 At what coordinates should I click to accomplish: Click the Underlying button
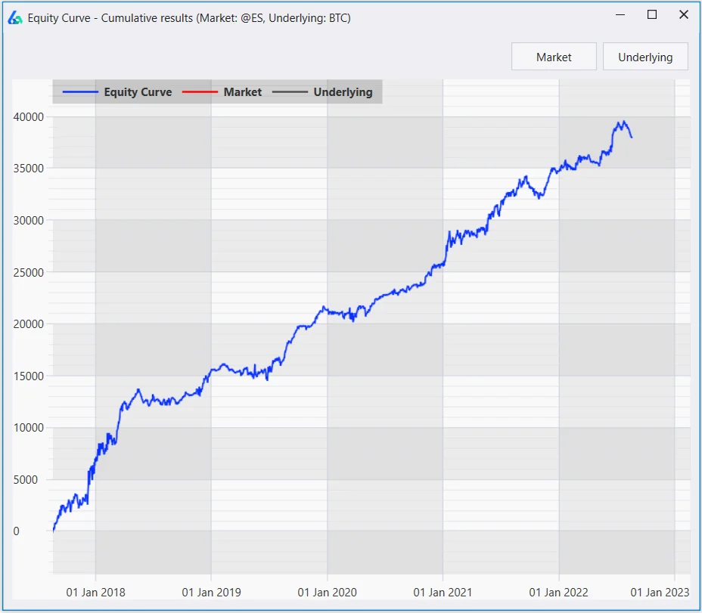pyautogui.click(x=645, y=57)
